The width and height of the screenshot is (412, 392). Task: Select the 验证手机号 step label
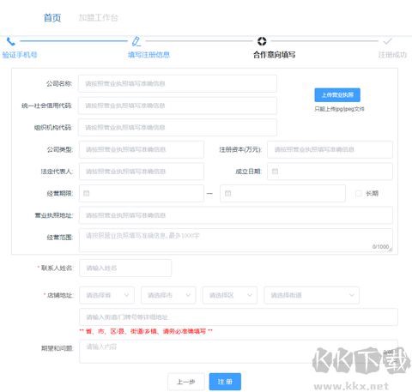20,55
